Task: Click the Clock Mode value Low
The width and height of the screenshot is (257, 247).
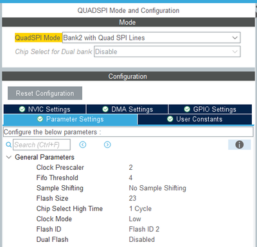Action: coord(135,219)
